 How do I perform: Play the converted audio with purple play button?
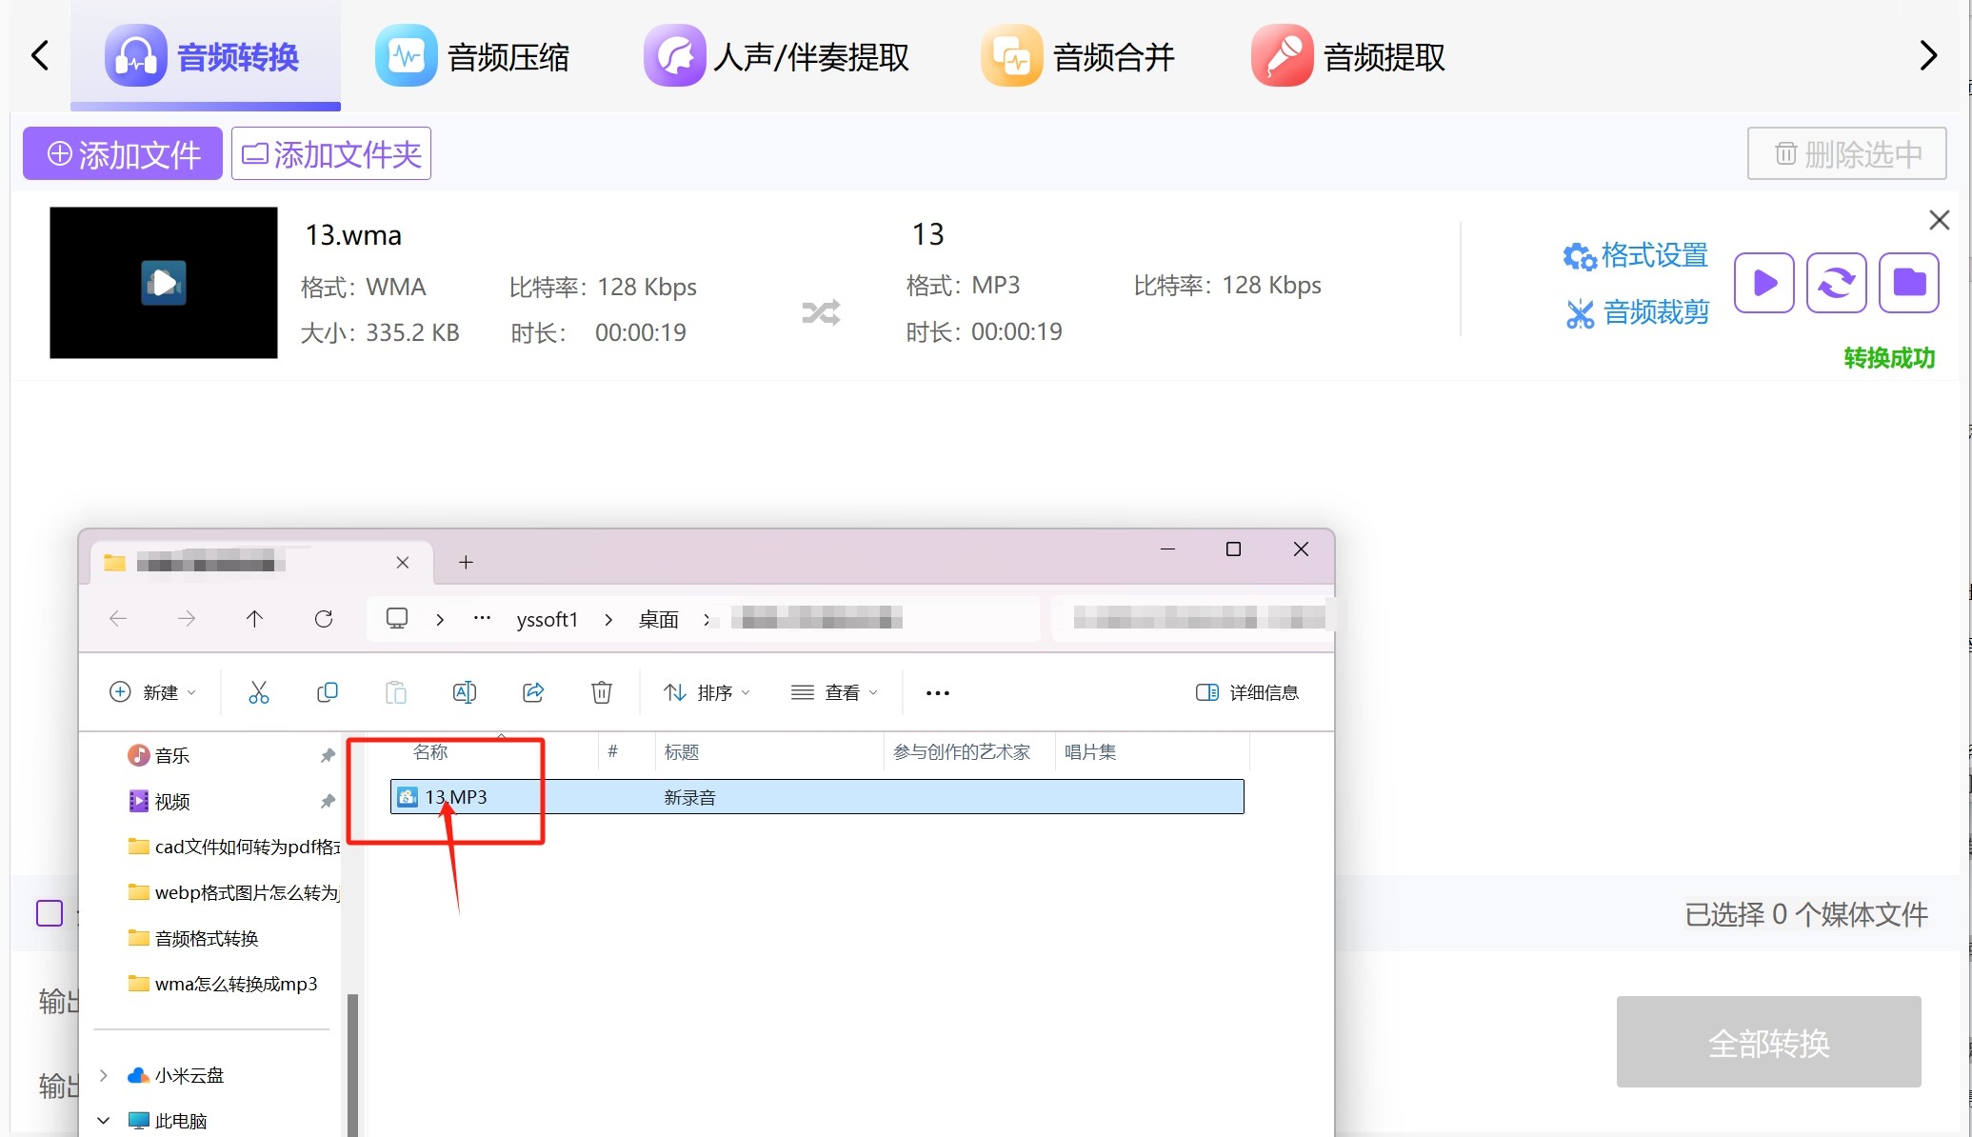pyautogui.click(x=1763, y=283)
